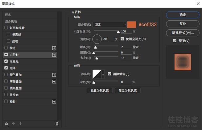
Task: Click the 确定 button
Action: (x=183, y=15)
